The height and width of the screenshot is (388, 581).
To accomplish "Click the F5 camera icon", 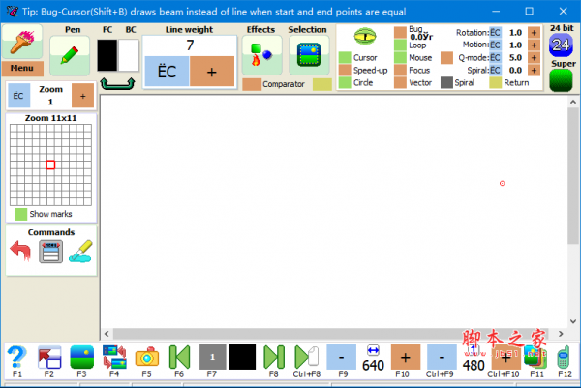I will [x=147, y=357].
